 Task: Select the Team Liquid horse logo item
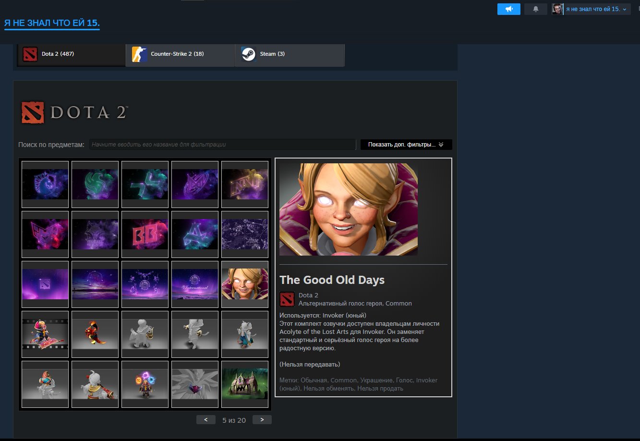tap(45, 184)
